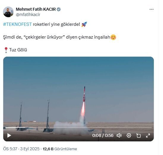Click the red pin emoji beside Tuz Gölü
Image resolution: width=163 pixels, height=155 pixels.
(6, 50)
